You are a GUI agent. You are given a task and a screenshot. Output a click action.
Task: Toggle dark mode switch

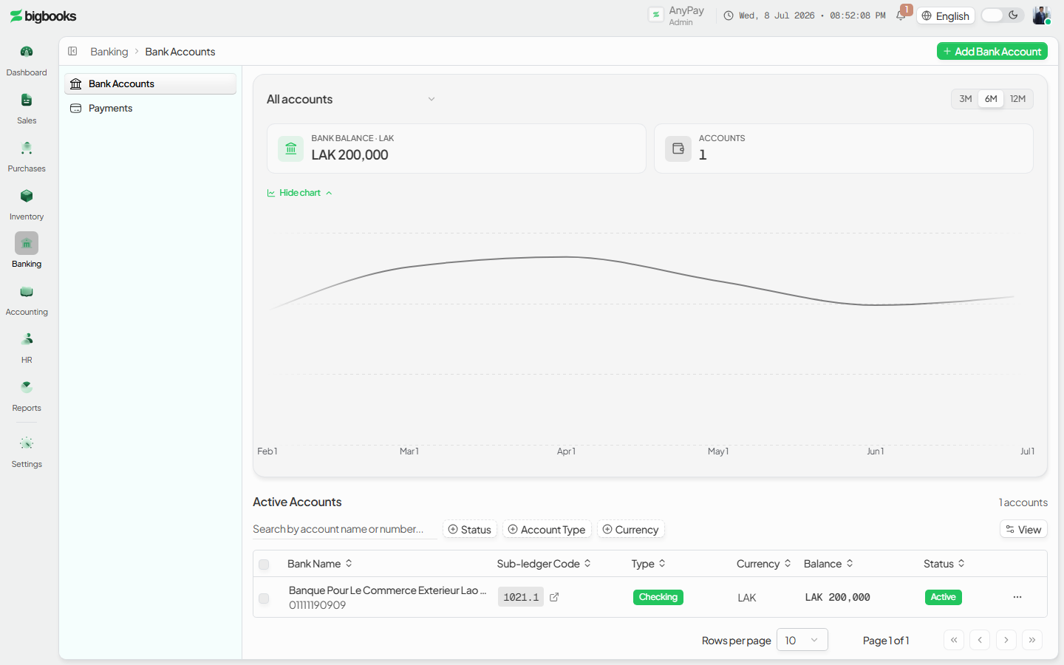coord(1003,16)
